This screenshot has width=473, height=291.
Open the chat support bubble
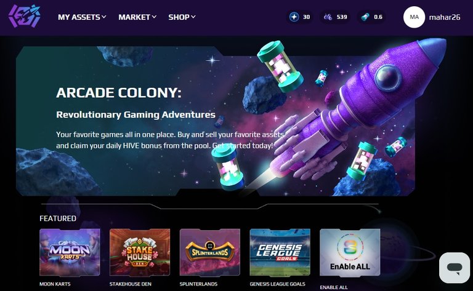tap(455, 268)
